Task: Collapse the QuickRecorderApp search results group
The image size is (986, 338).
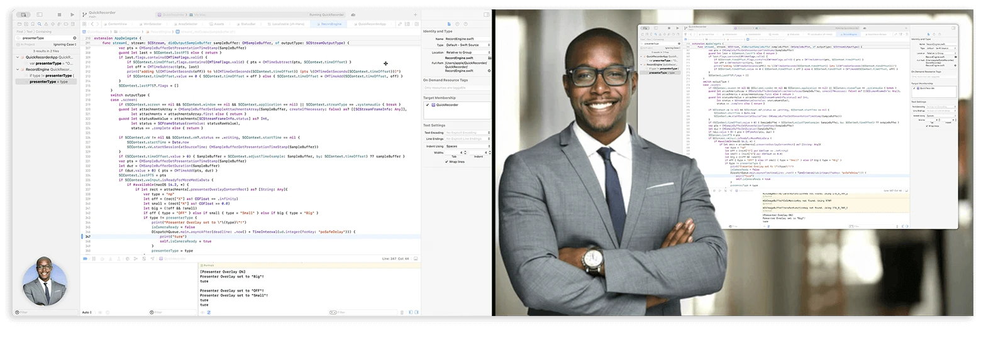Action: click(x=18, y=57)
